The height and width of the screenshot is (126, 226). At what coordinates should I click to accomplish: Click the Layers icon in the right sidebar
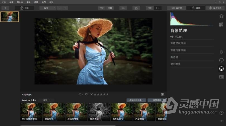(221, 16)
